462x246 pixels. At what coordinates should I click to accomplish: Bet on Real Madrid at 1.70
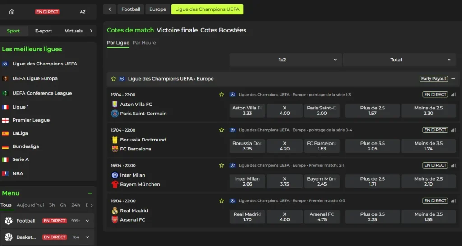[x=247, y=217]
